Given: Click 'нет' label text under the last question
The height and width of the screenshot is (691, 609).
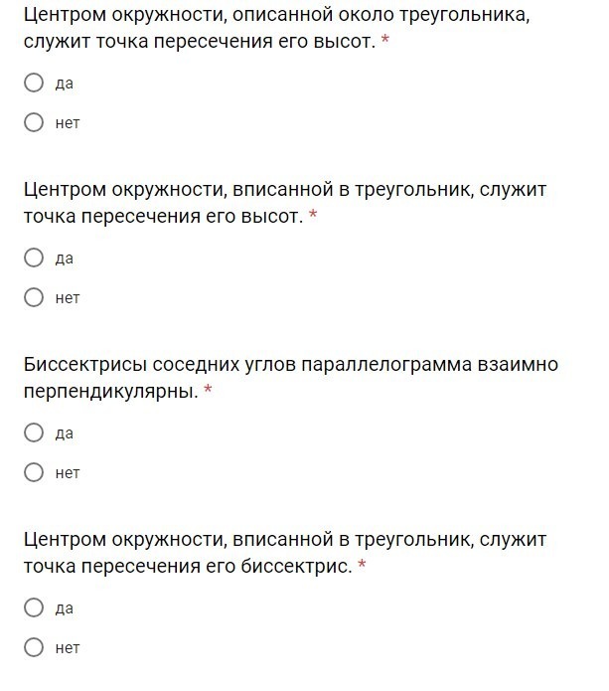Looking at the screenshot, I should (68, 649).
